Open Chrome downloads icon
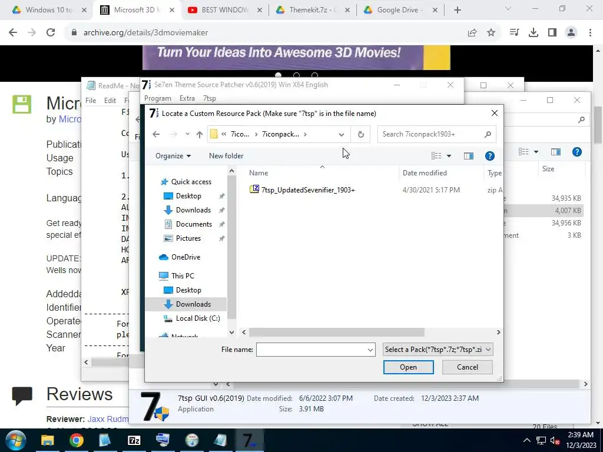 [534, 33]
